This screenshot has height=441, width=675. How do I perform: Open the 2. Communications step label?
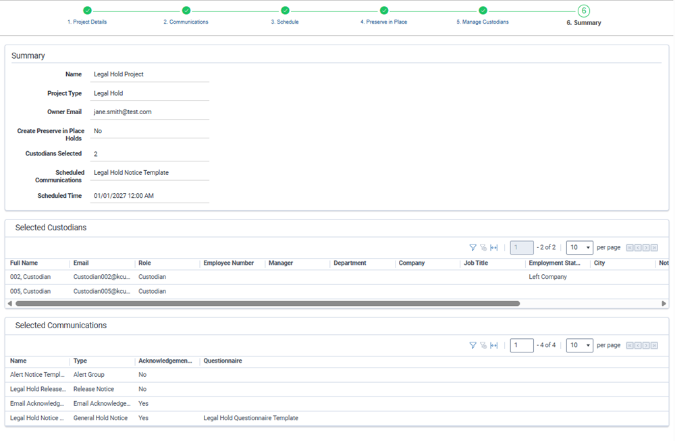click(x=186, y=22)
